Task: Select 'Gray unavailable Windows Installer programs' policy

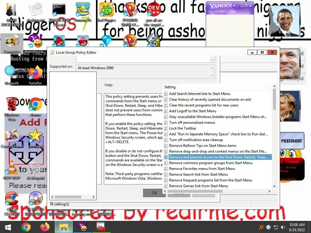Action: point(218,117)
